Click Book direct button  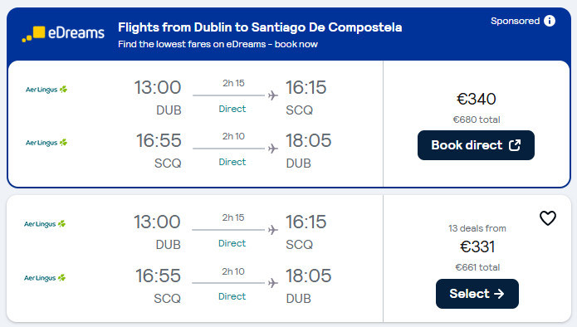(x=476, y=145)
